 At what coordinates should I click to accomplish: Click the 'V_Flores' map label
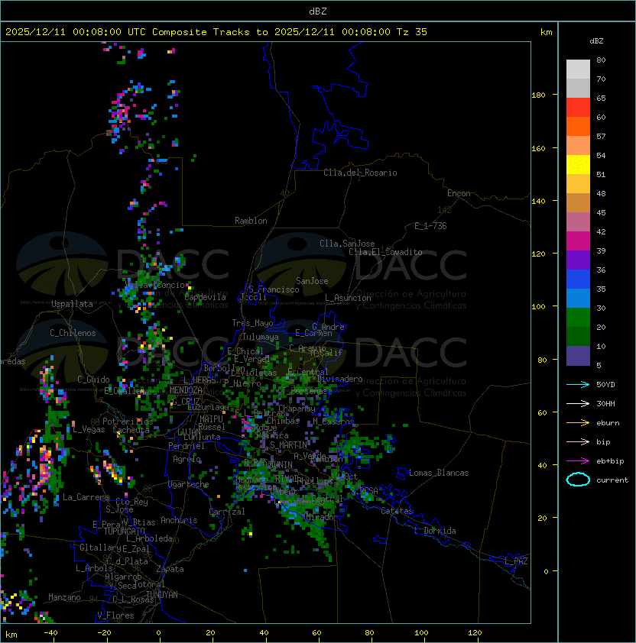tap(115, 616)
